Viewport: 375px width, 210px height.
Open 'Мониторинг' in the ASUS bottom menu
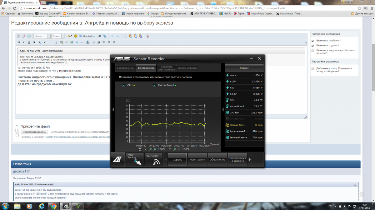pyautogui.click(x=197, y=160)
